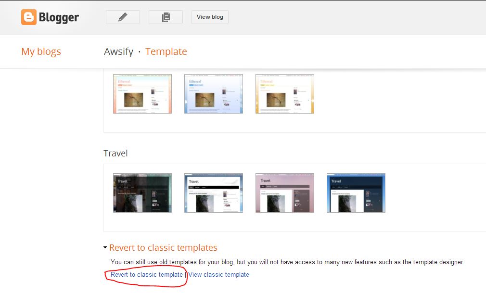486x295 pixels.
Task: Choose the pink Travel template
Action: [x=284, y=192]
